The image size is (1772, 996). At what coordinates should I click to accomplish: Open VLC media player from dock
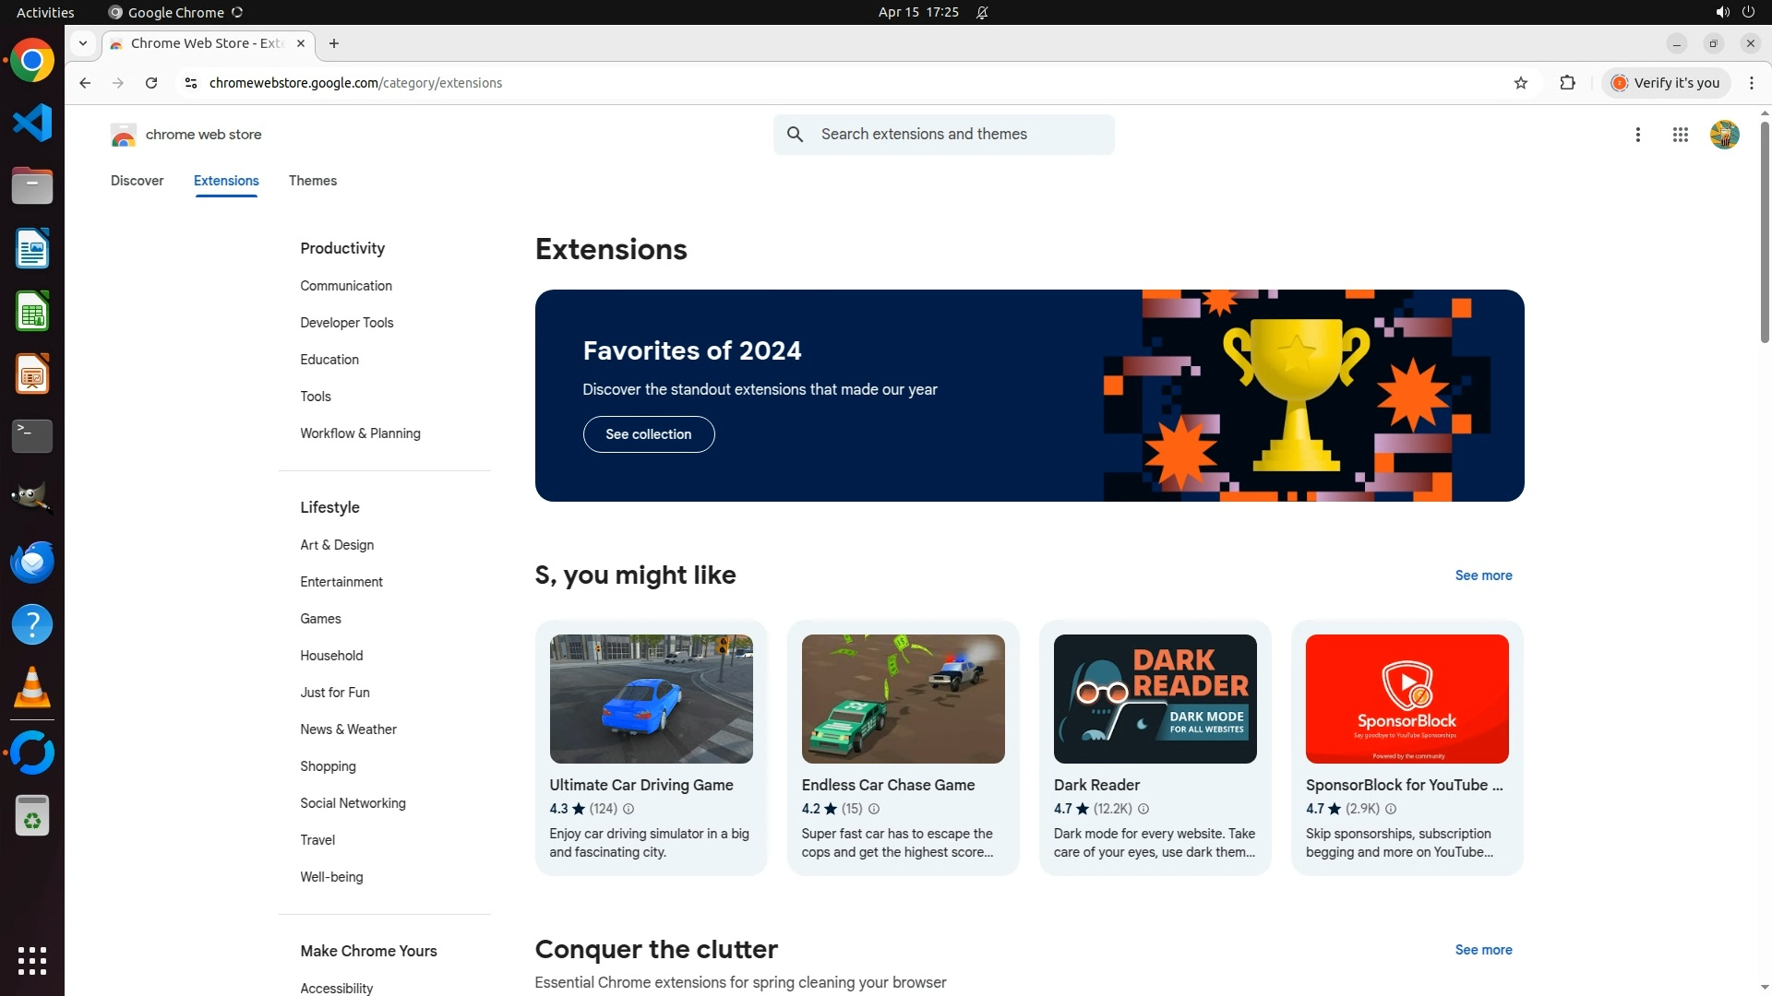click(x=32, y=688)
